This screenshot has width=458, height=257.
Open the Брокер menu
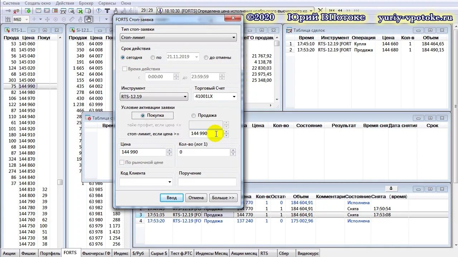point(86,3)
